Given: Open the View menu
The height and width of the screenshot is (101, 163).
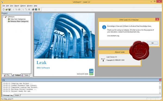Looking at the screenshot, I should tap(12, 6).
